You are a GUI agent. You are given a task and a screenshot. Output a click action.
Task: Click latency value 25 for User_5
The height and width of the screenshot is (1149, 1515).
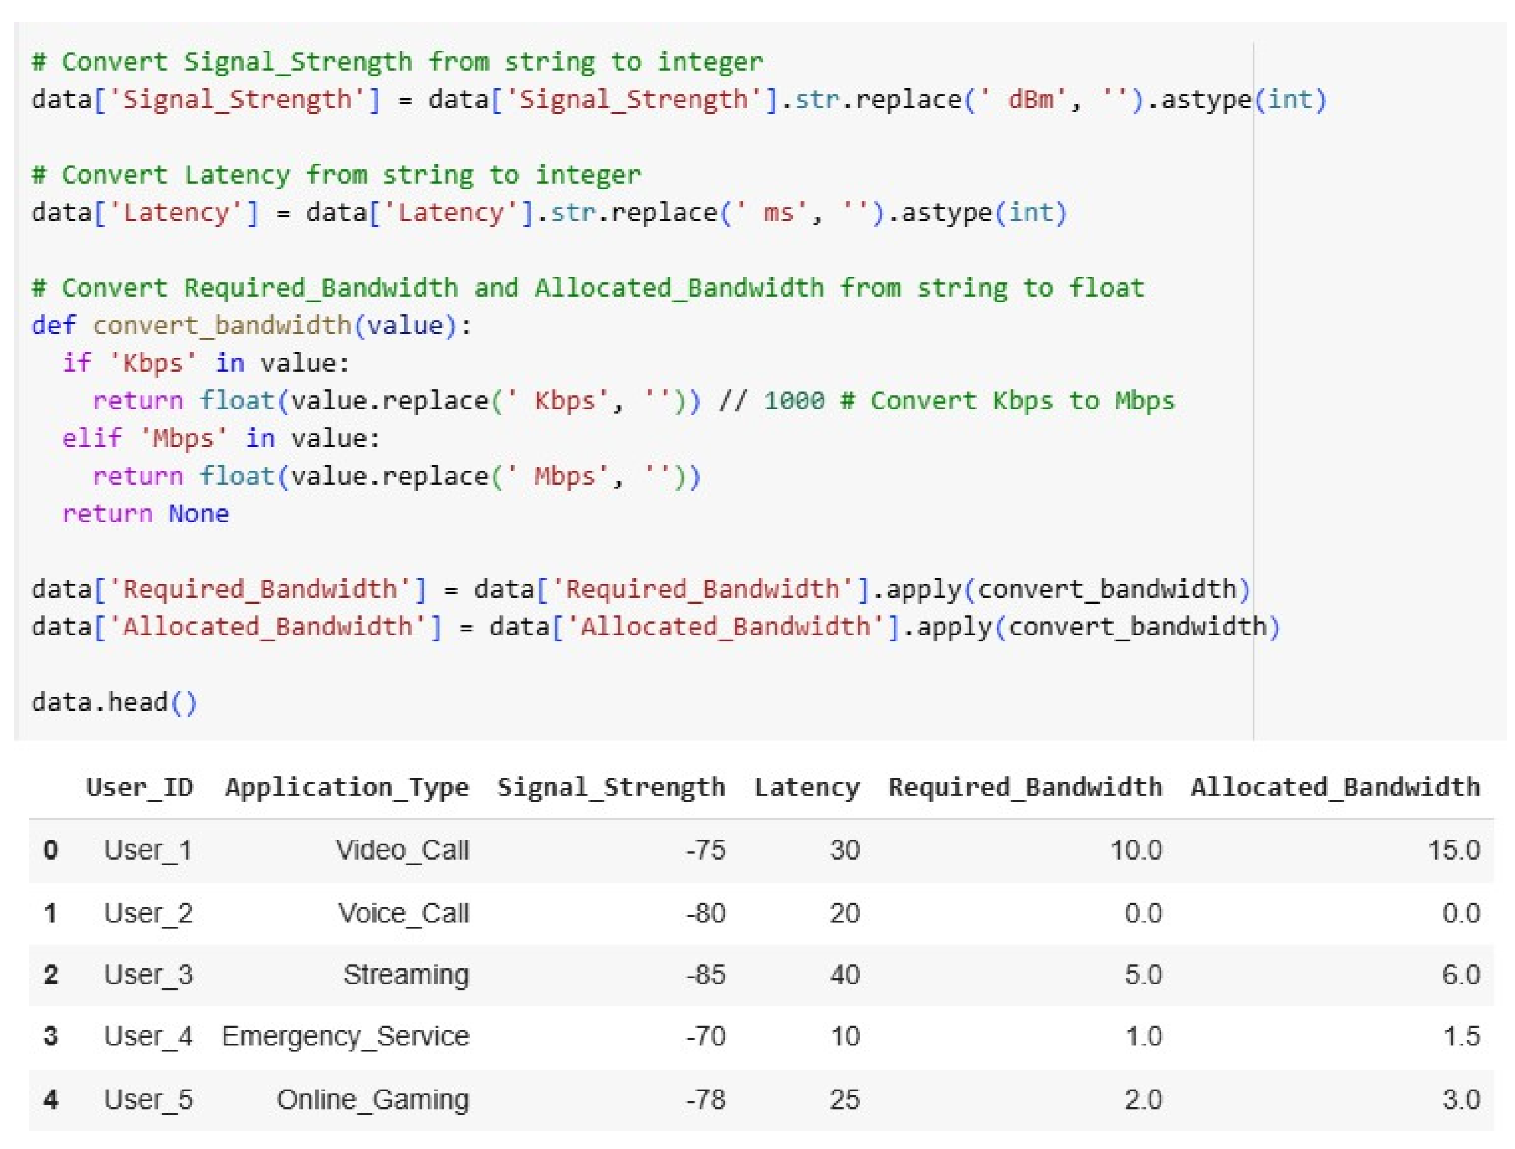tap(844, 1099)
